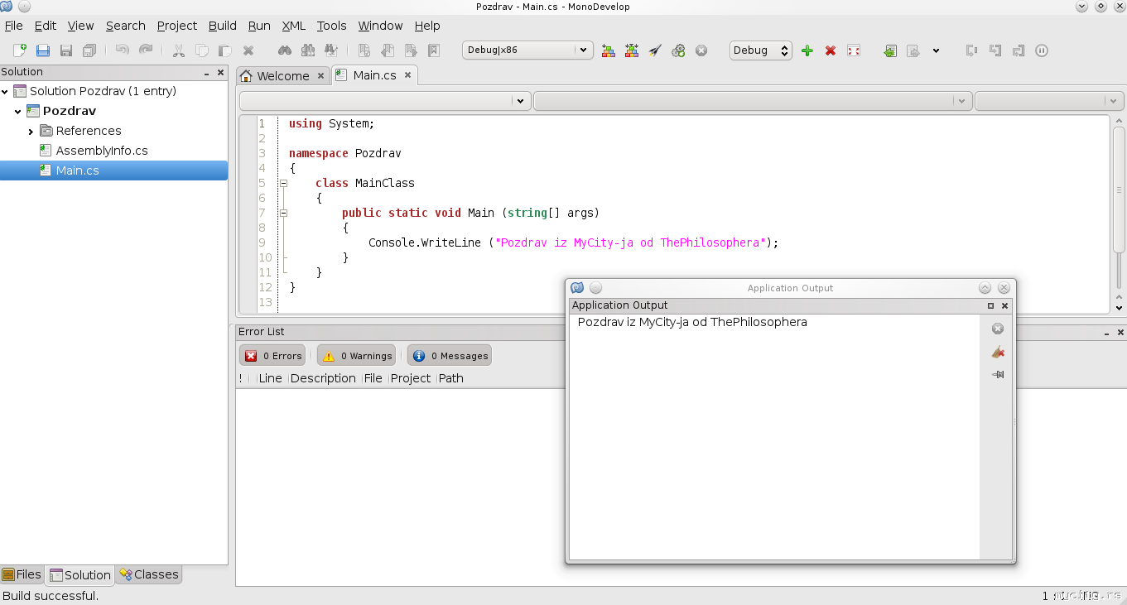The height and width of the screenshot is (605, 1127).
Task: Close the Main.cs tab
Action: [407, 75]
